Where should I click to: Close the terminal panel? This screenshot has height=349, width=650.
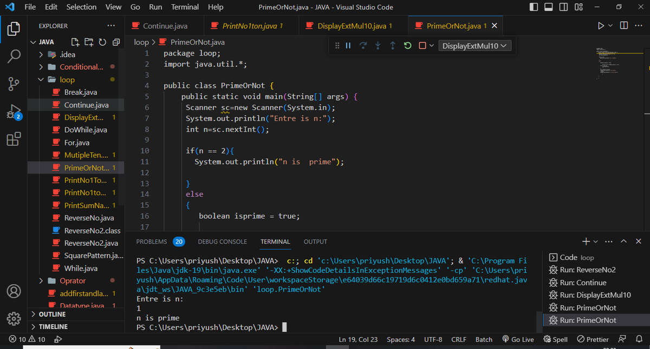638,241
